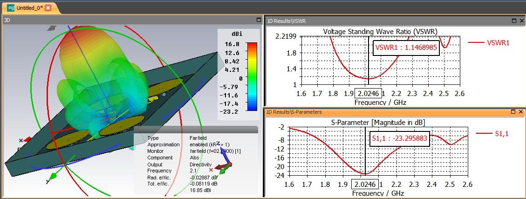Maximize the 1D Results VSWR panel

[x=514, y=21]
